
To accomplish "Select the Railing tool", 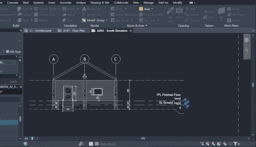I will tap(69, 9).
